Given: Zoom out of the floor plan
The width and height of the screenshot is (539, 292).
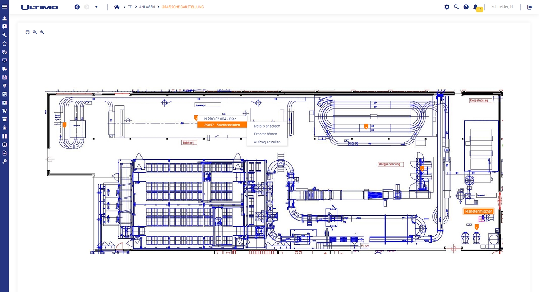Looking at the screenshot, I should coord(34,32).
